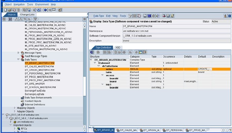
Task: Click the red hat icon in editor toolbar
Action: point(164,16)
